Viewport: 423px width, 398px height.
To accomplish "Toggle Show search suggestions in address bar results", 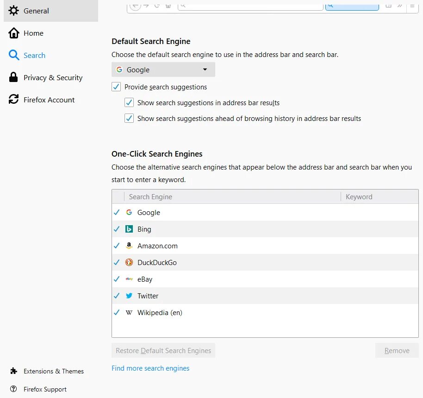I will pyautogui.click(x=129, y=102).
